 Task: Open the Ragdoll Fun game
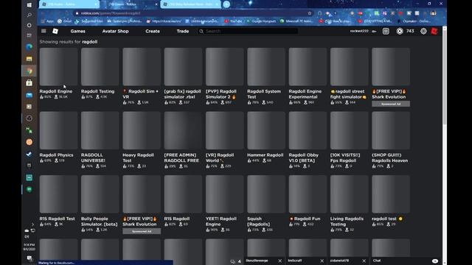(x=308, y=194)
